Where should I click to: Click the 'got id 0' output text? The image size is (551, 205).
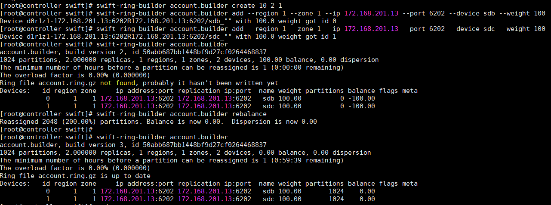(x=321, y=21)
